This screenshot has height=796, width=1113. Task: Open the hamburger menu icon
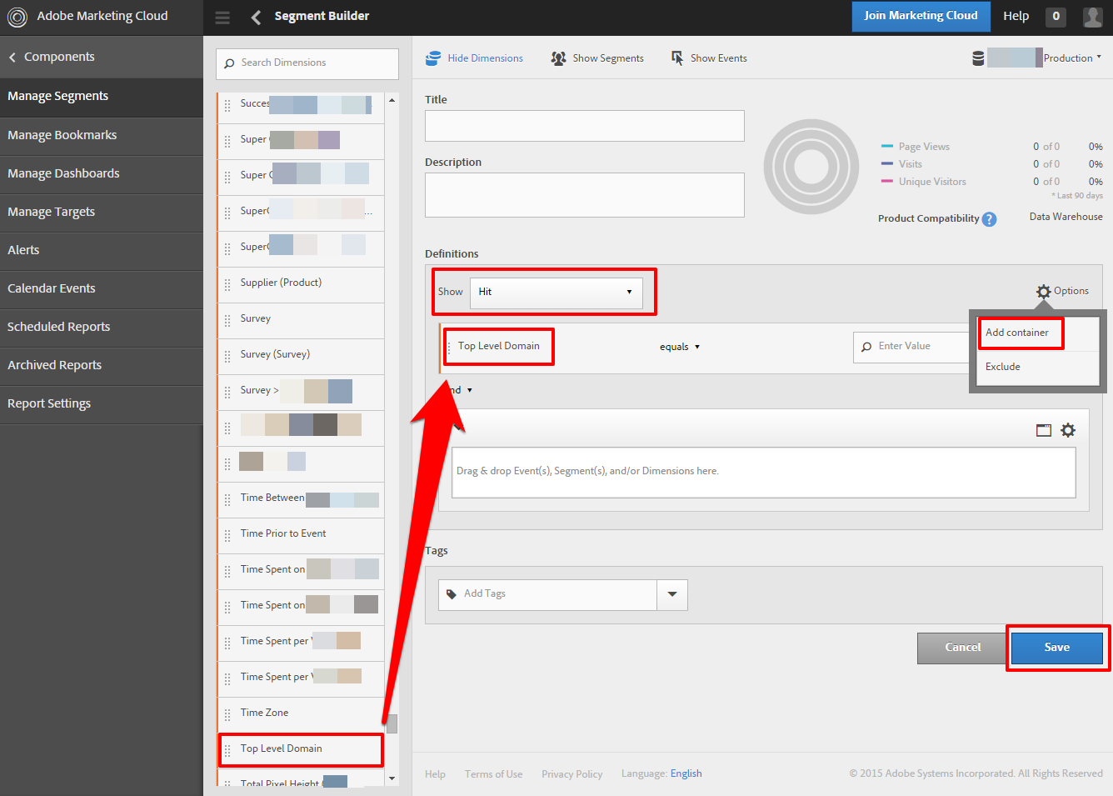pos(222,18)
